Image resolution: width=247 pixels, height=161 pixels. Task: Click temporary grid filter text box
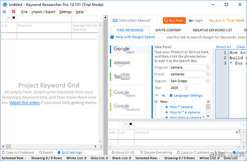click(187, 125)
